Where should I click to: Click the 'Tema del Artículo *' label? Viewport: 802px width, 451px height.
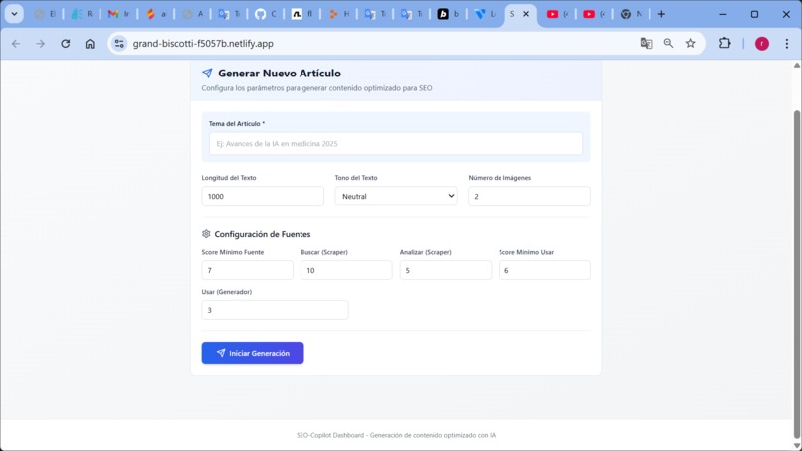(x=237, y=123)
